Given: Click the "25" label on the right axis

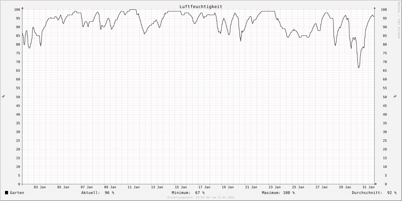Looking at the screenshot, I should (385, 141).
